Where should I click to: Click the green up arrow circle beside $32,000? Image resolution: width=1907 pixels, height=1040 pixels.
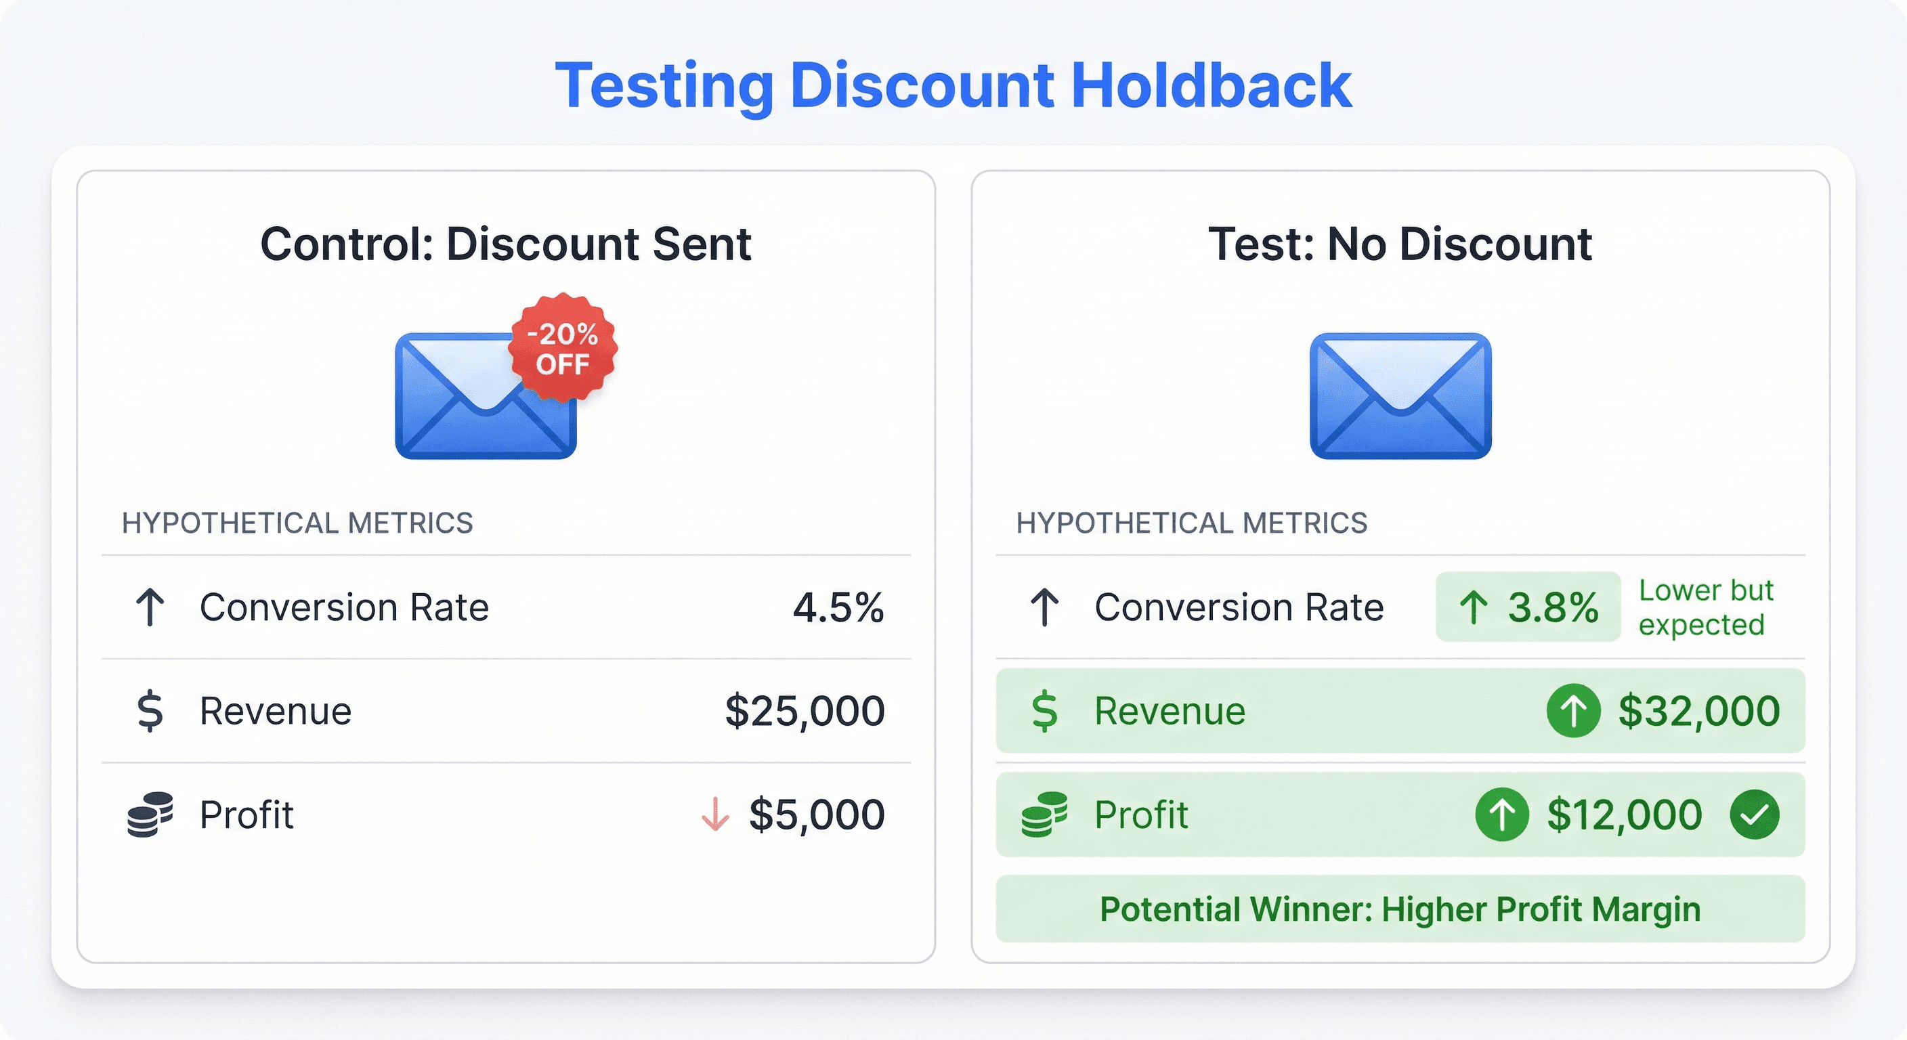point(1573,711)
